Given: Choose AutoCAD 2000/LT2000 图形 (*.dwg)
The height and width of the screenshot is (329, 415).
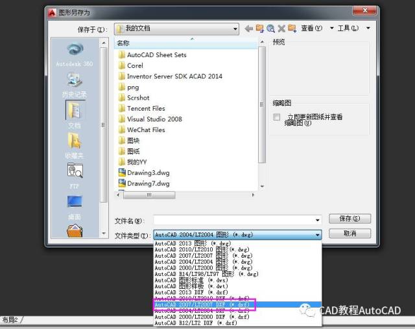Looking at the screenshot, I should (238, 267).
